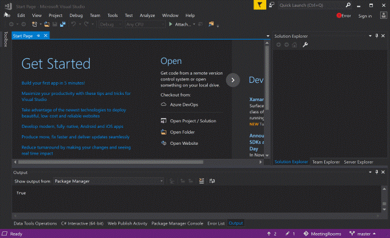Click Open Project / Solution
Screen dimensions: 390x238
pyautogui.click(x=188, y=121)
